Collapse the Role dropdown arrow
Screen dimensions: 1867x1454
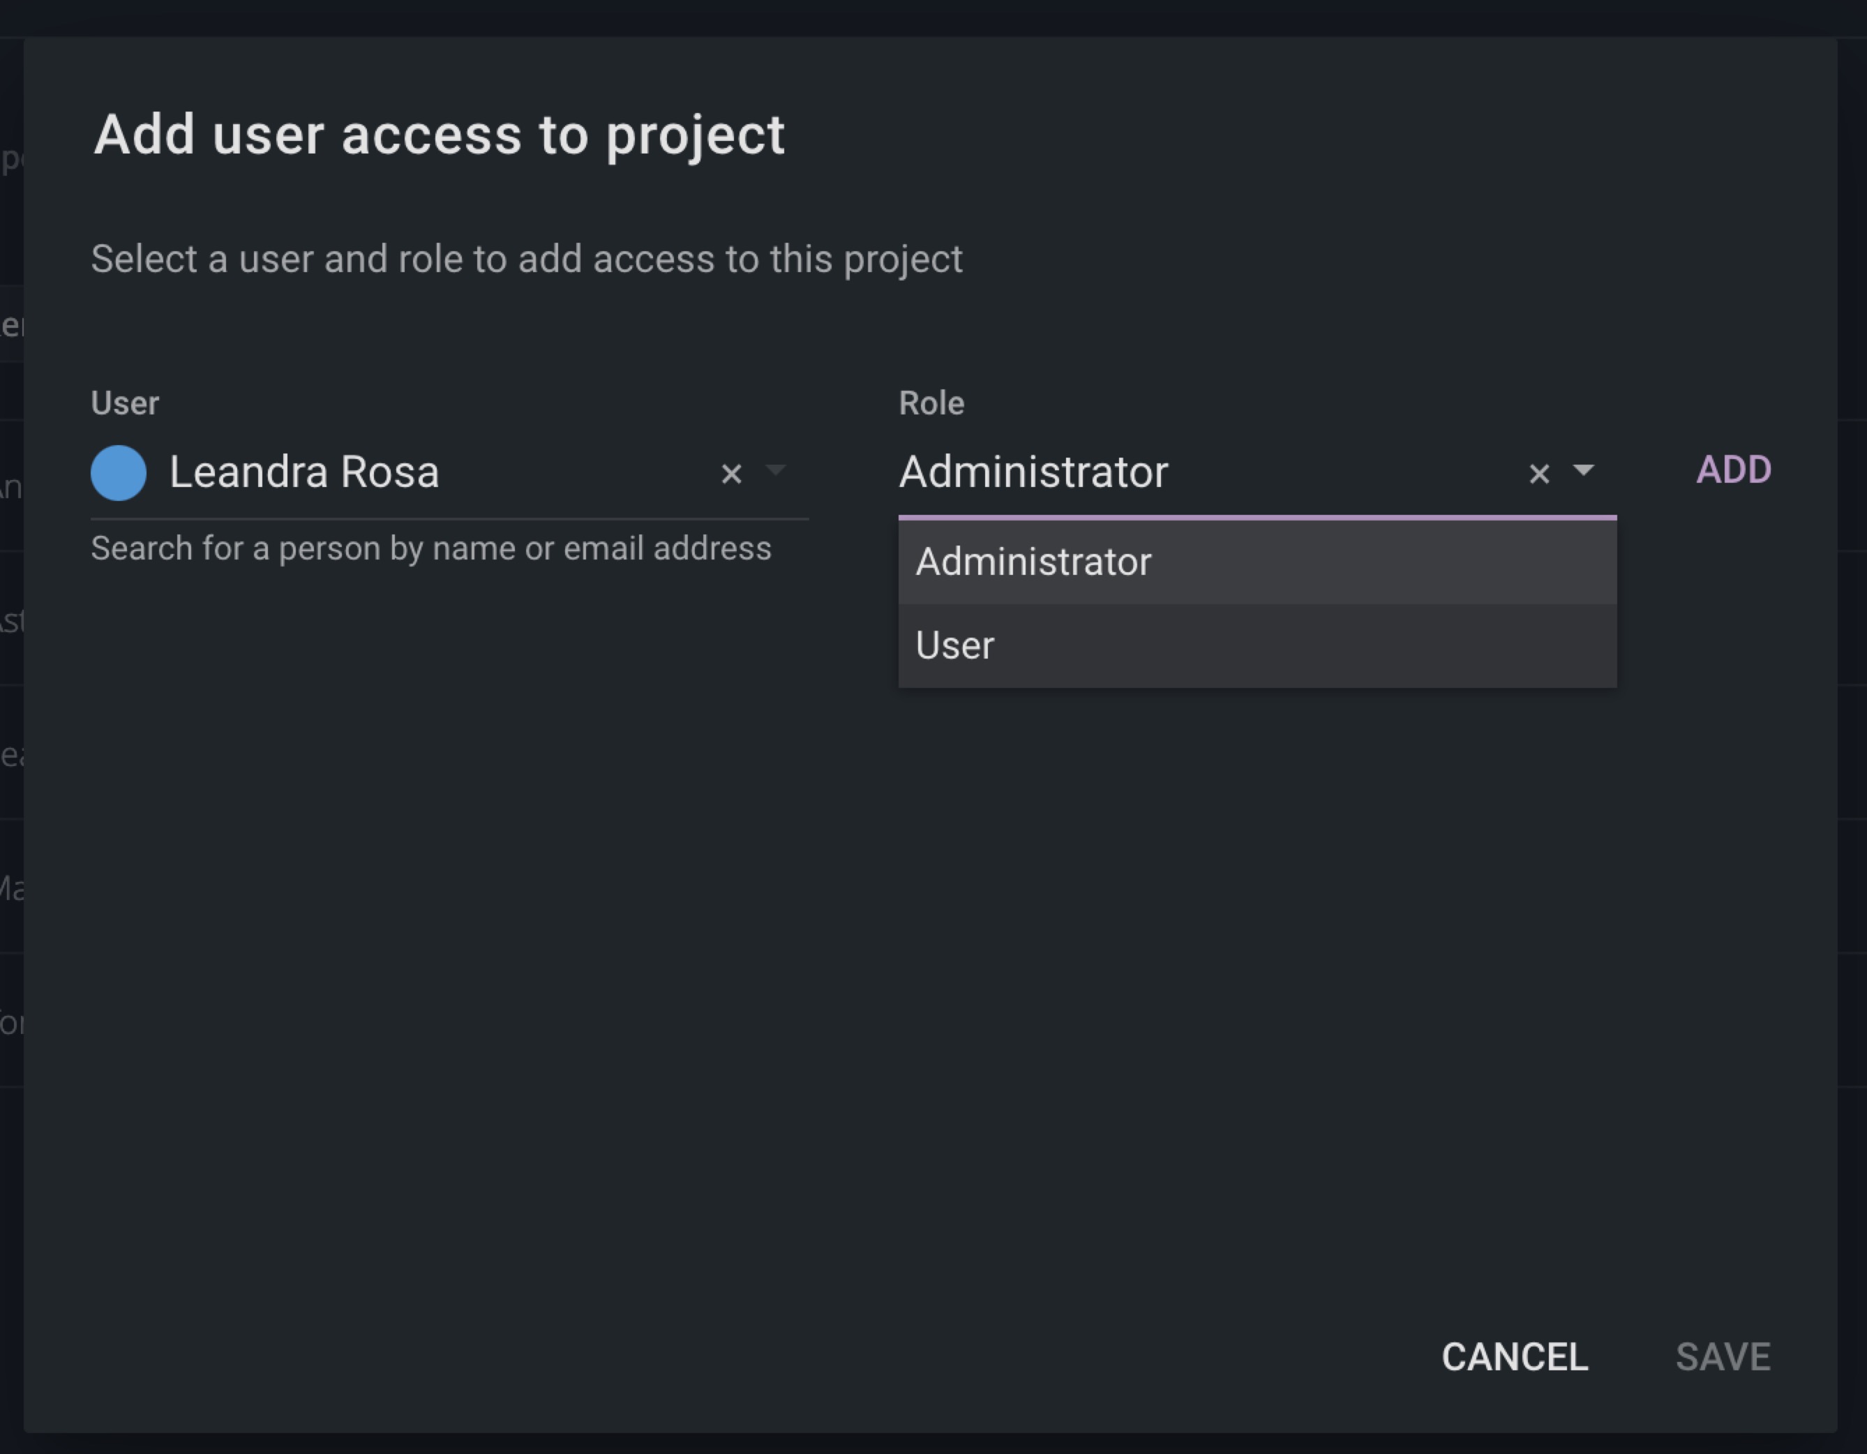pyautogui.click(x=1583, y=470)
